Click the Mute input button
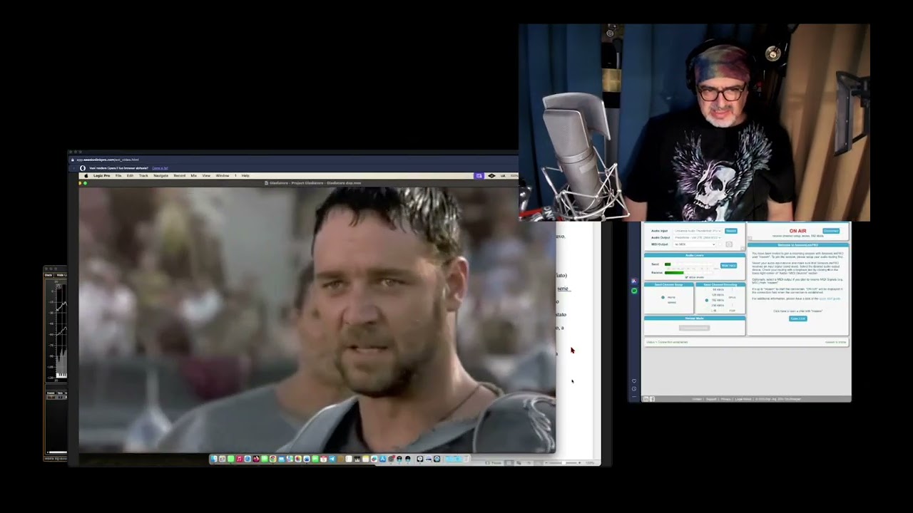Screen dimensions: 913x513 728,265
